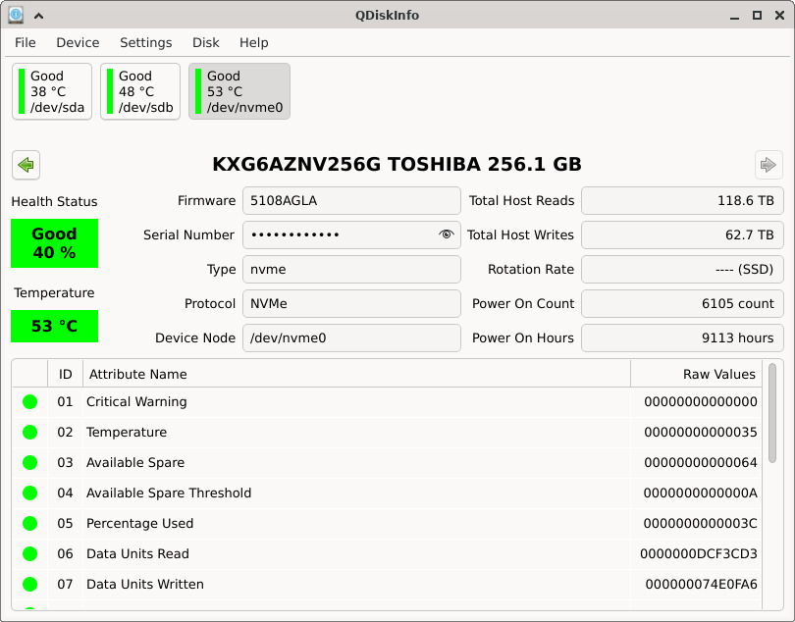Click the green previous disk arrow
The width and height of the screenshot is (795, 622).
(x=26, y=165)
